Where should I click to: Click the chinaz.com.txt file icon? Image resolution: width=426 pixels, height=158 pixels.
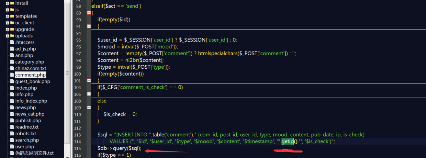[x=12, y=68]
